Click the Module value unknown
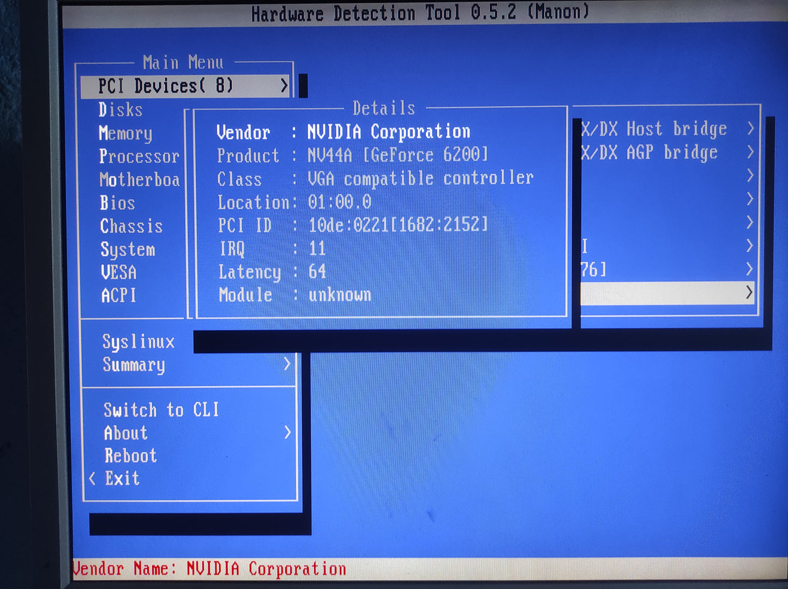The image size is (788, 589). 340,295
